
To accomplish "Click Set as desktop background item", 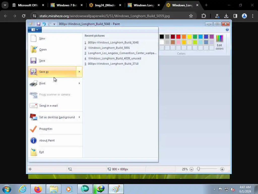I will [x=52, y=117].
